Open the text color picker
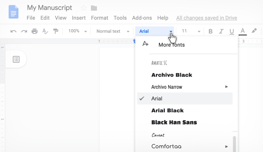263x152 pixels. [x=242, y=31]
